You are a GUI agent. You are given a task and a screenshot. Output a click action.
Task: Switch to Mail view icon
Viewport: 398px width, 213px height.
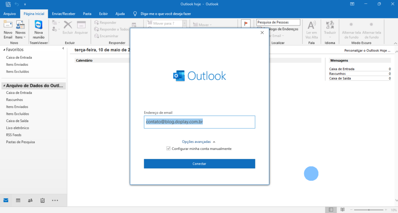coord(6,200)
